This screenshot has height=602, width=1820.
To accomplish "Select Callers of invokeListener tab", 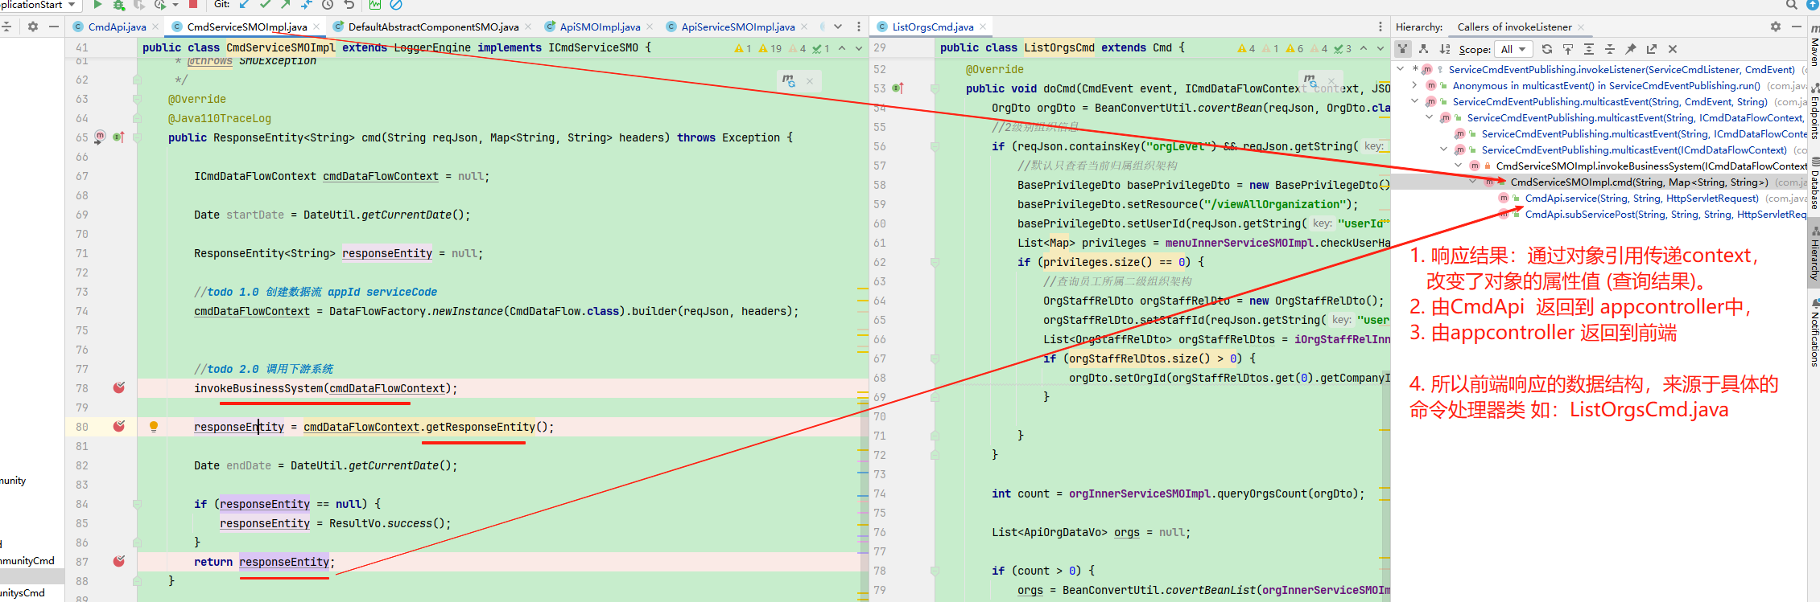I will 1514,27.
